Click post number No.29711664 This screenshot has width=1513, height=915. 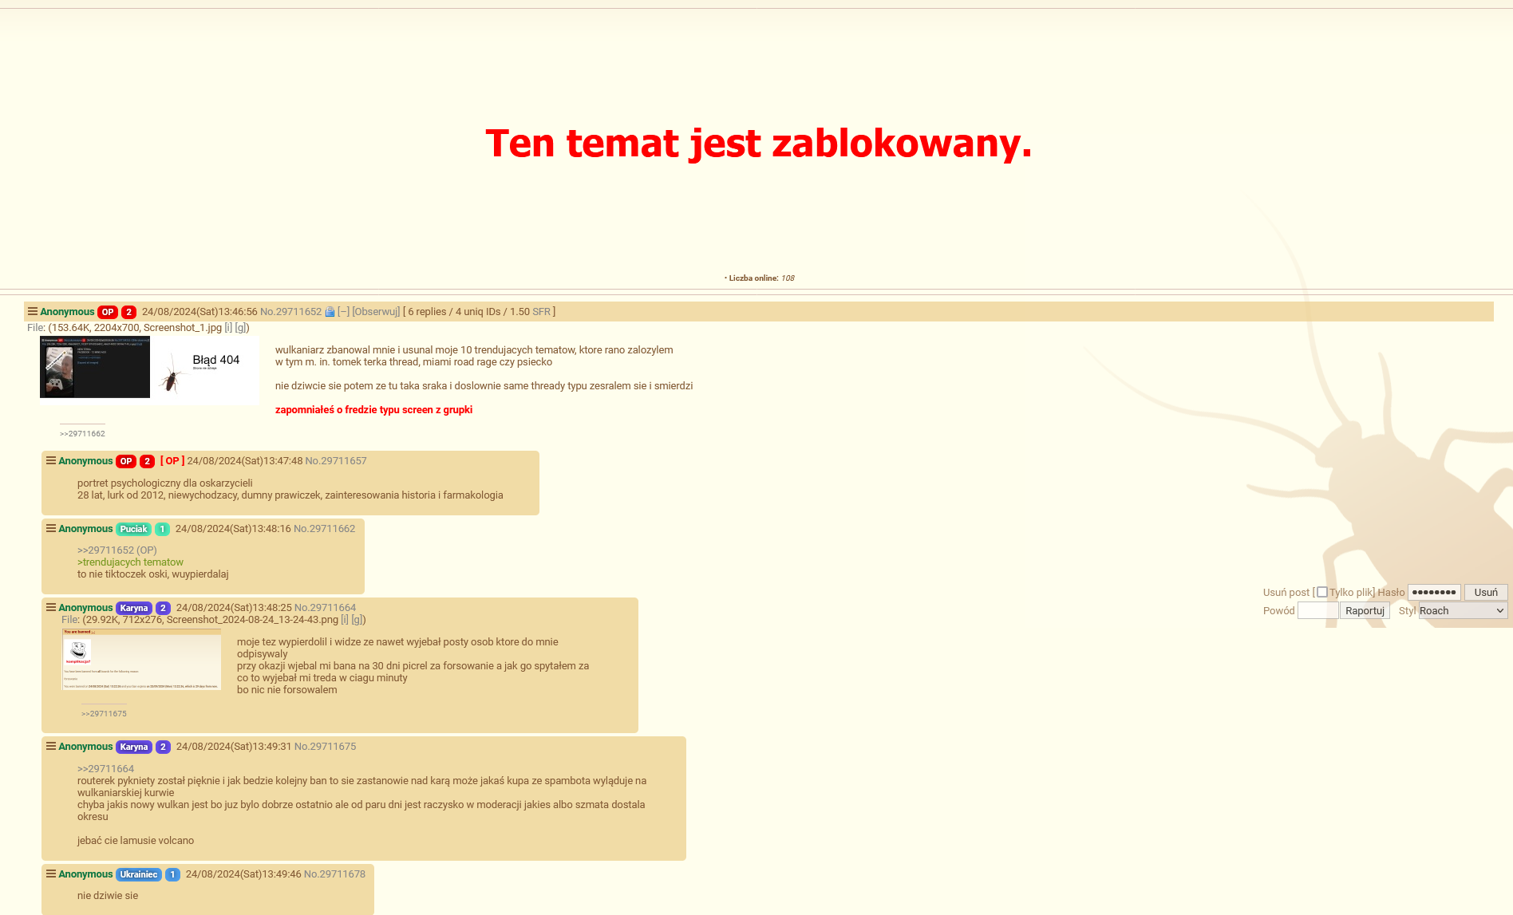click(x=325, y=608)
